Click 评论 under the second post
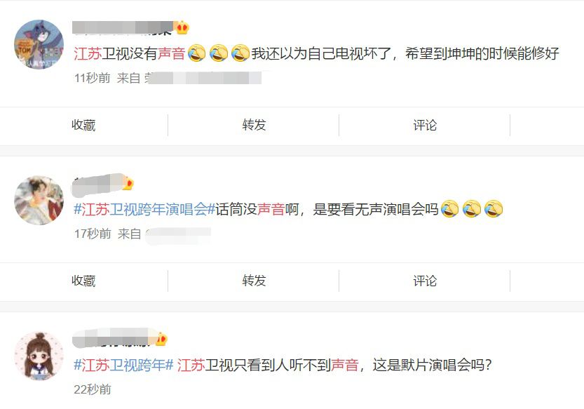This screenshot has height=409, width=584. pyautogui.click(x=425, y=281)
